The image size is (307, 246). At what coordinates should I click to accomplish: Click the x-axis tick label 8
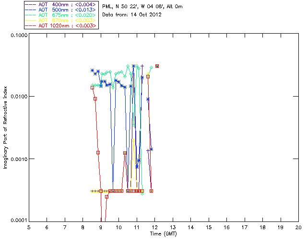83,227
